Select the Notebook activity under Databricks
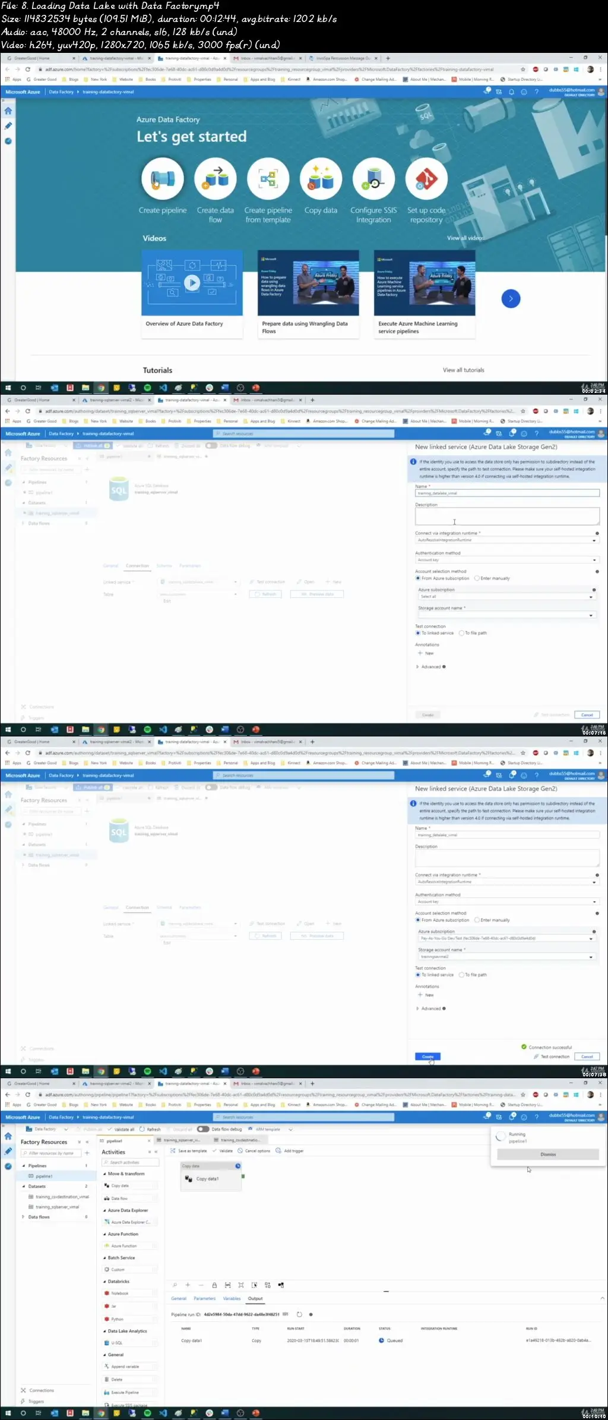This screenshot has width=608, height=1420. pos(130,1293)
